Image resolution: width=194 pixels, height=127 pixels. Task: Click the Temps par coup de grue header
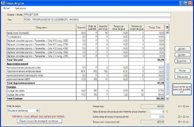pos(119,27)
